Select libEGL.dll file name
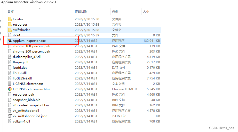Image resolution: width=238 pixels, height=132 pixels. [20, 73]
